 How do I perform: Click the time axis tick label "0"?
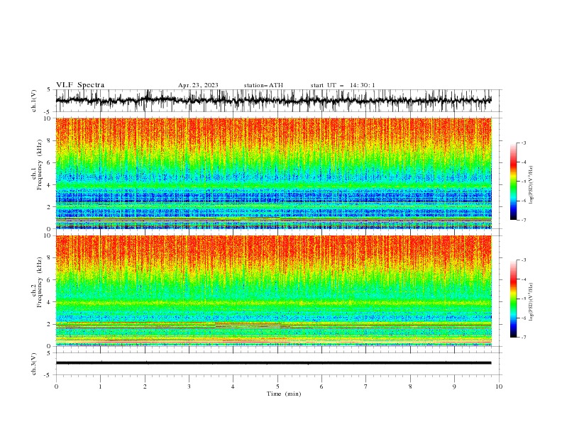coord(56,386)
